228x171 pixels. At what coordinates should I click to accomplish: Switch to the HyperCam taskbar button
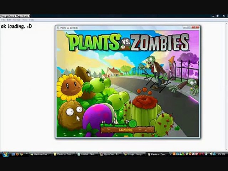click(x=111, y=154)
